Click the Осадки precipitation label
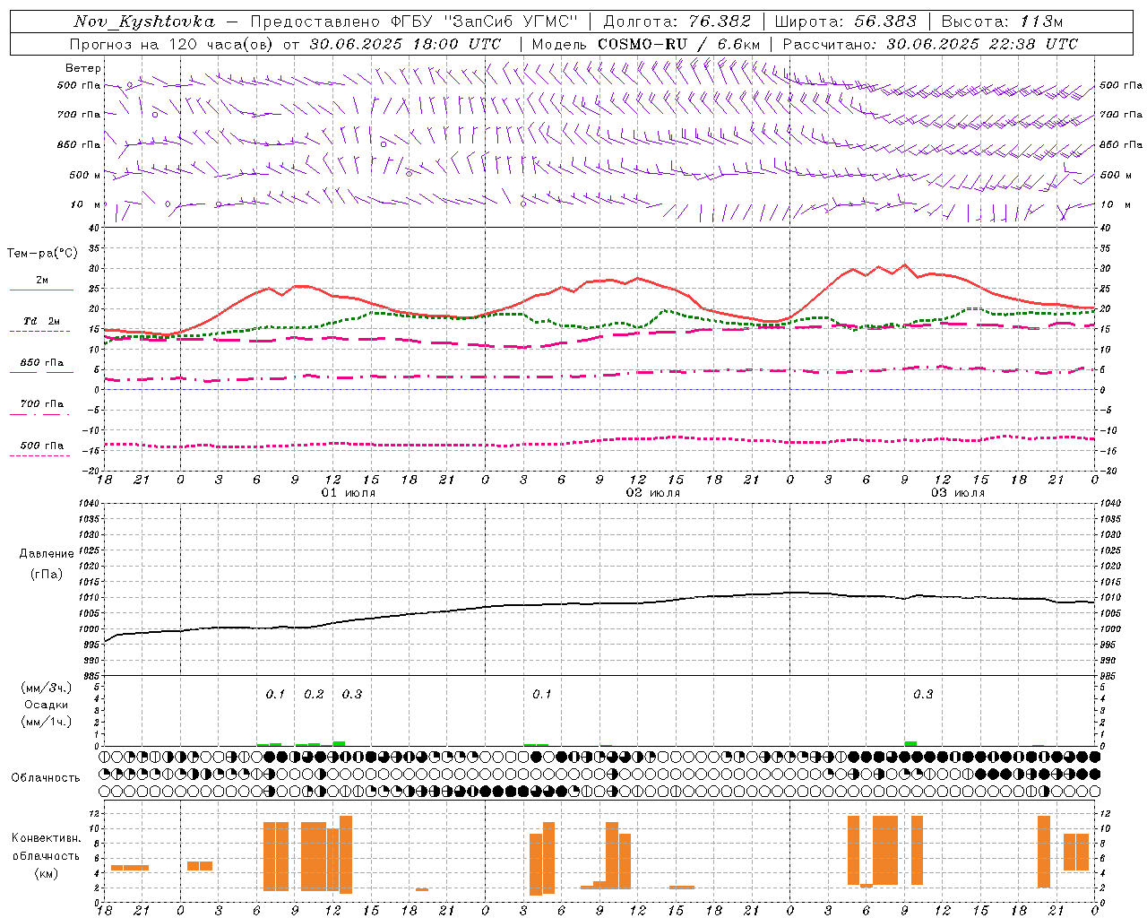This screenshot has width=1147, height=918. pos(46,705)
